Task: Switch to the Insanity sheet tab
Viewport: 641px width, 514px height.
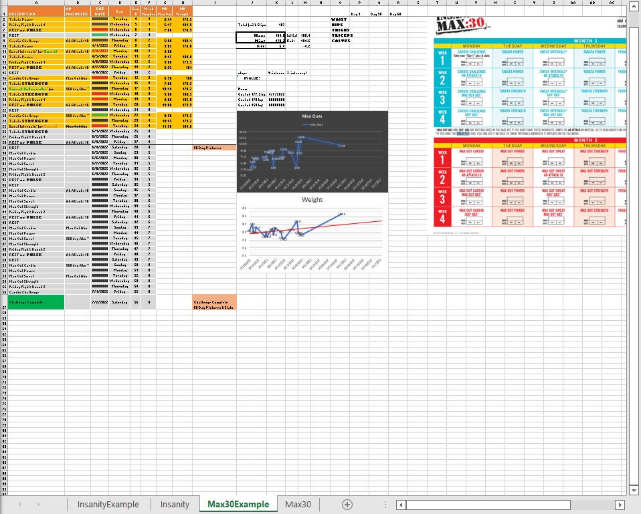Action: coord(174,504)
